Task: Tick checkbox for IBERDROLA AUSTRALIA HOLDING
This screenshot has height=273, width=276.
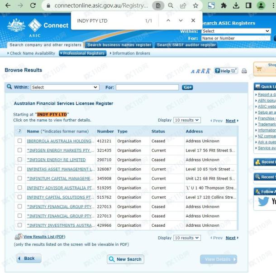Action: tap(20, 141)
